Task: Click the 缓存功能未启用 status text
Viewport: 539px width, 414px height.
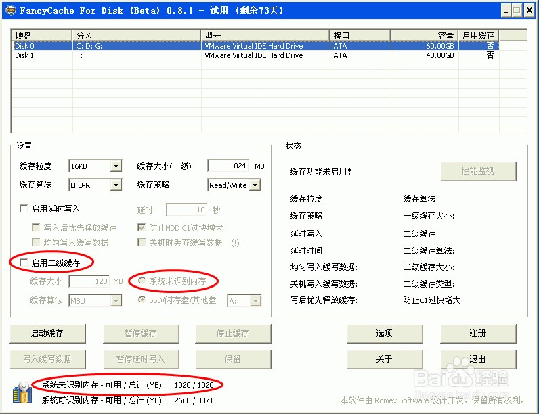Action: click(321, 171)
